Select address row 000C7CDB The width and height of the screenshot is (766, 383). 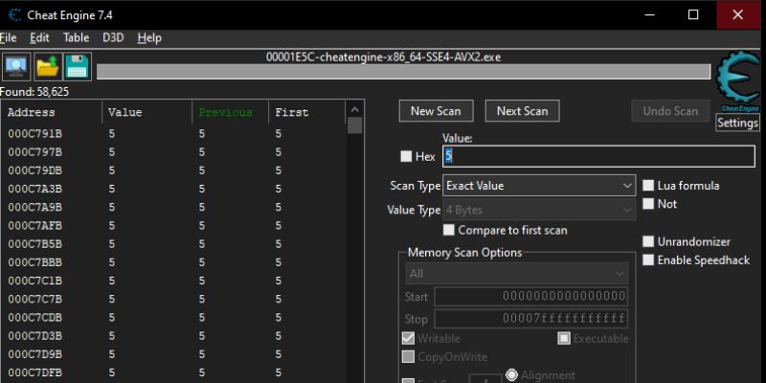coord(174,318)
